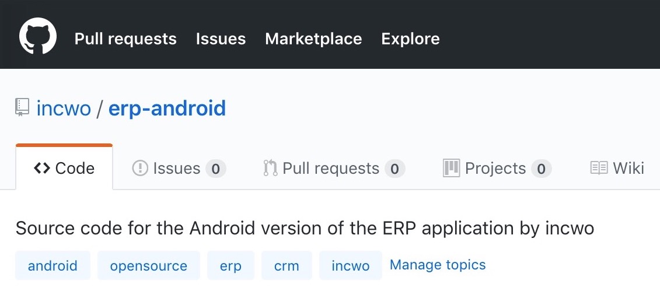
Task: Click the Projects tab board icon
Action: point(451,168)
